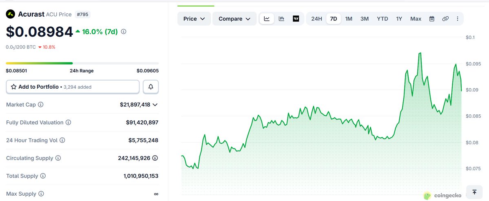Click the current price $0.08984
Viewport: 489px width, 201px height.
[39, 32]
